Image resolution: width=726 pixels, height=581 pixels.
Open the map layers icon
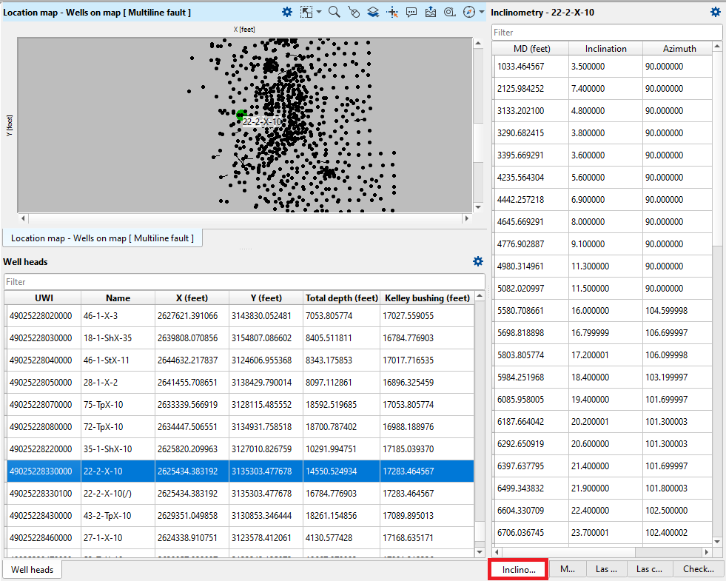click(372, 12)
